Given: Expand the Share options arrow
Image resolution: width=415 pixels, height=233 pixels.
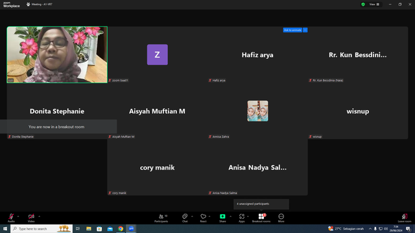Looking at the screenshot, I should [x=231, y=216].
